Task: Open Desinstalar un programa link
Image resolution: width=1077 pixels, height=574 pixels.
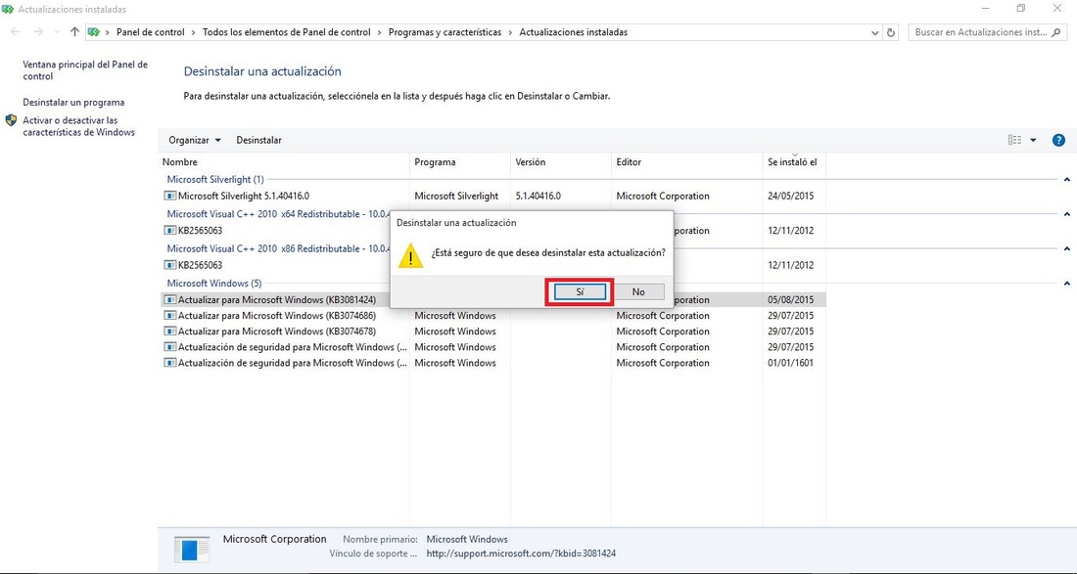Action: (73, 102)
